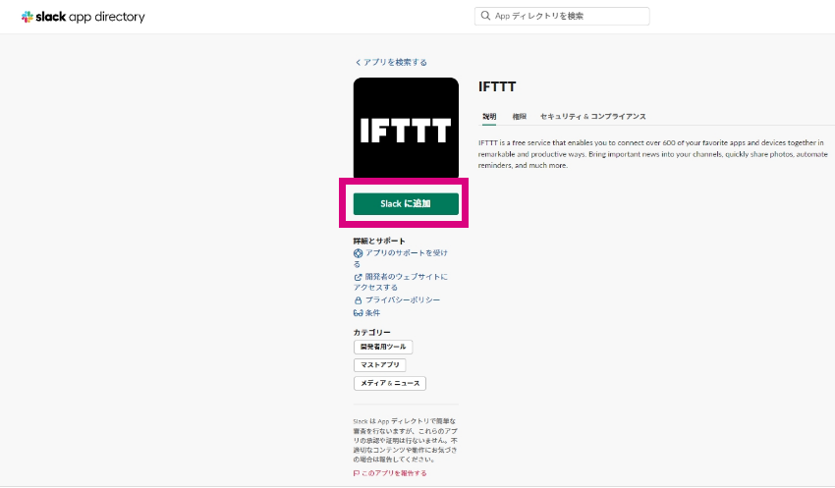Select the マストアプリ category tag
The width and height of the screenshot is (835, 488).
coord(380,365)
